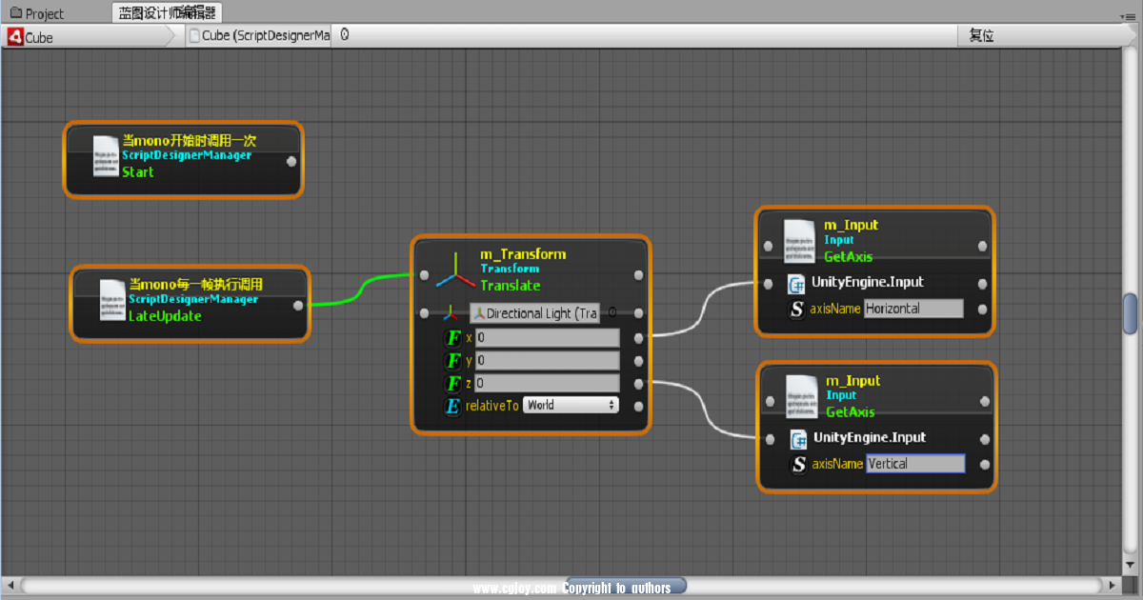Click the blue E enum icon beside relativeTo
This screenshot has height=600, width=1143.
click(453, 404)
